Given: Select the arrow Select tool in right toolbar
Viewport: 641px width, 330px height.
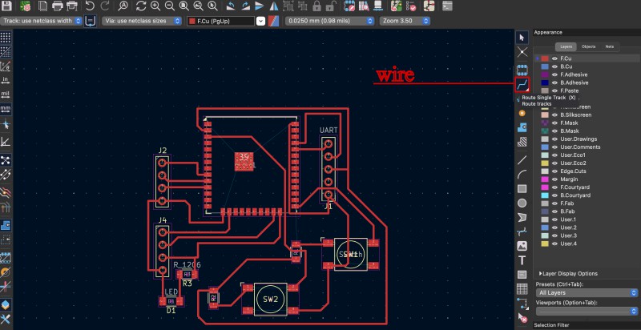Looking at the screenshot, I should click(522, 38).
